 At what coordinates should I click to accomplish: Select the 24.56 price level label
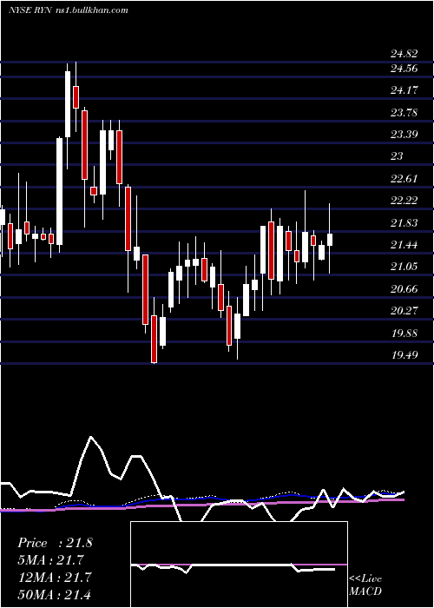(404, 69)
